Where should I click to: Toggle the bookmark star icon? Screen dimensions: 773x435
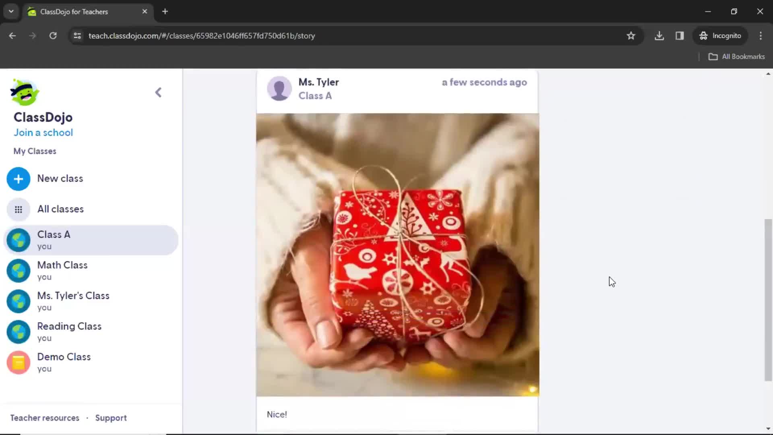pos(631,35)
